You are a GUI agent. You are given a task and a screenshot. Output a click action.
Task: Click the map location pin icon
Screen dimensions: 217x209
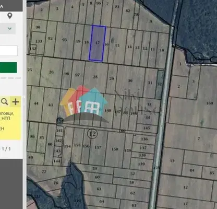pyautogui.click(x=10, y=16)
